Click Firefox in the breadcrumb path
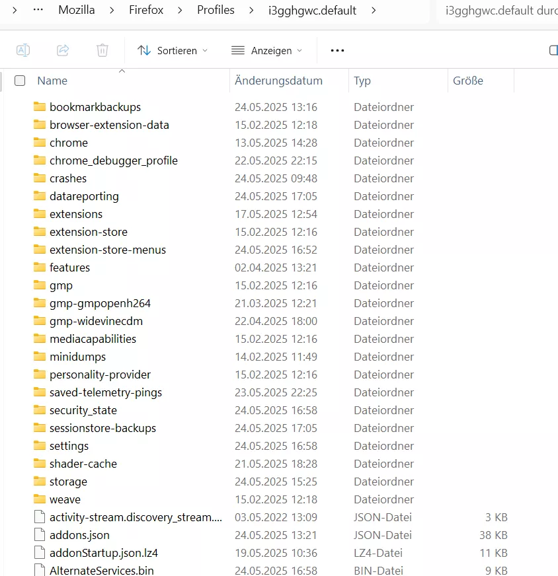 pyautogui.click(x=146, y=10)
